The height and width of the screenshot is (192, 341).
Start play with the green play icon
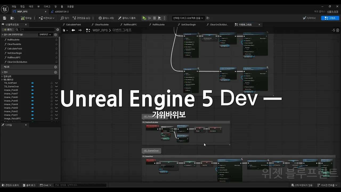pyautogui.click(x=144, y=18)
